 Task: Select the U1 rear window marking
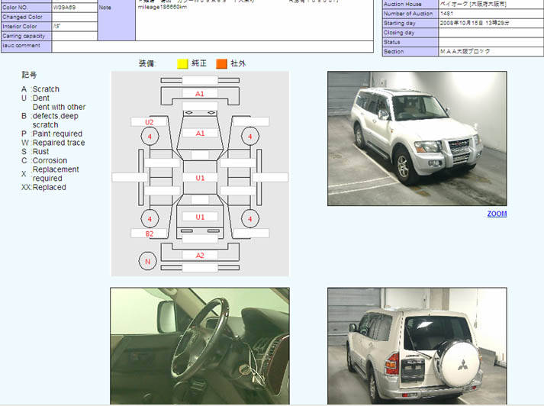(x=200, y=217)
